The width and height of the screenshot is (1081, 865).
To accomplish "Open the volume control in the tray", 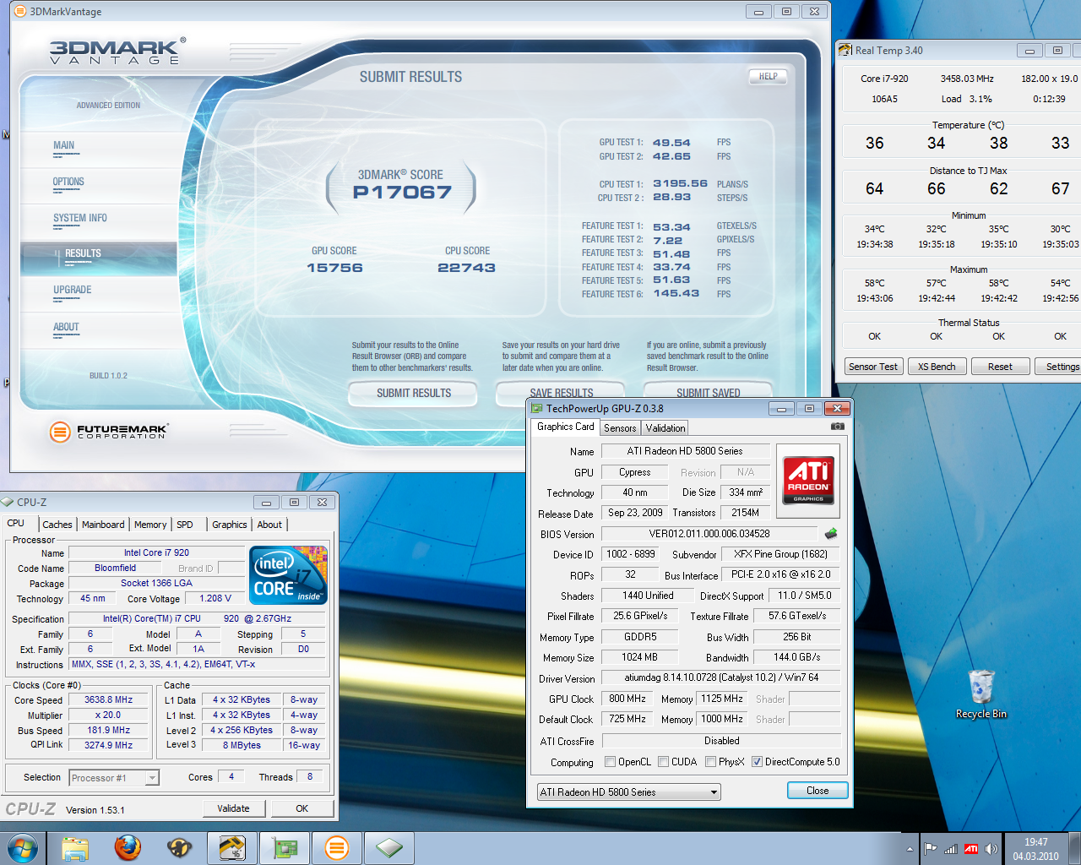I will (x=991, y=849).
